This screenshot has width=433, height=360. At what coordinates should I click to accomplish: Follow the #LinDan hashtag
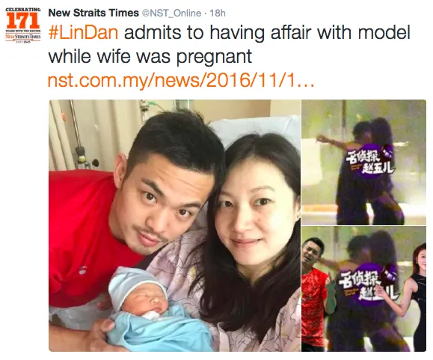(x=83, y=33)
